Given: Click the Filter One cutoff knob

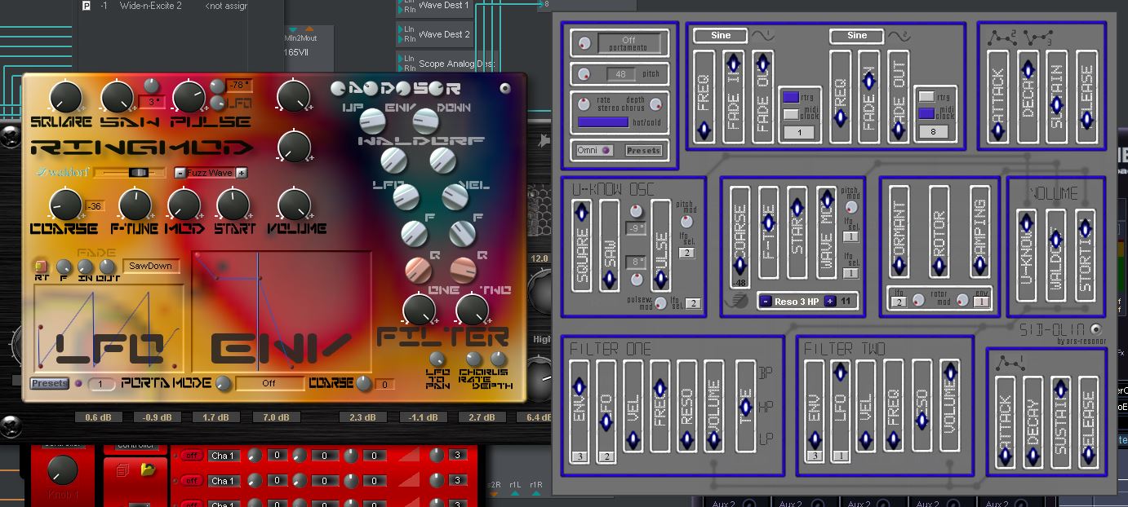Looking at the screenshot, I should pos(419,310).
